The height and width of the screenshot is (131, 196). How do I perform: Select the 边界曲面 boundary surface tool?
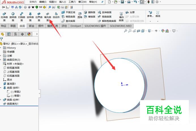pyautogui.click(x=39, y=17)
